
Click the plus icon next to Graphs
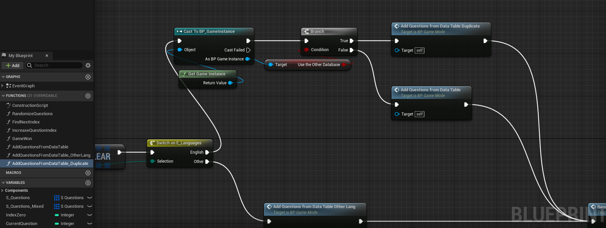click(x=88, y=77)
